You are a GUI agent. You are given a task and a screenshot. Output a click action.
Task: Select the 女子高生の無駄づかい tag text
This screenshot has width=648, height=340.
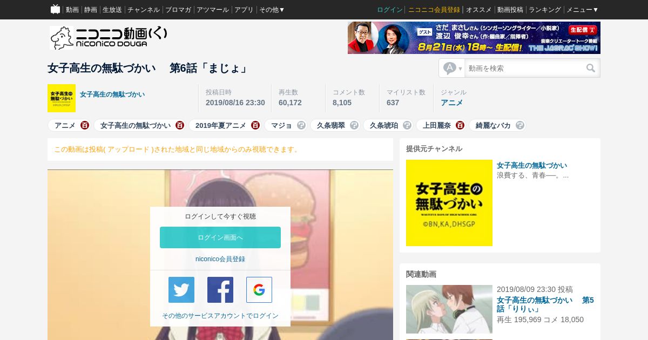click(x=136, y=125)
